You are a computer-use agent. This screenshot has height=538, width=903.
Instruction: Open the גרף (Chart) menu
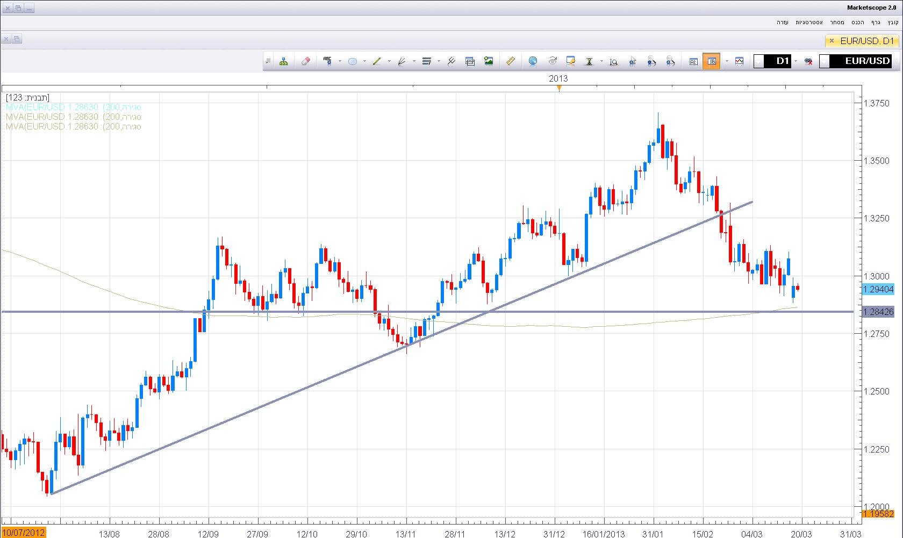click(x=876, y=22)
